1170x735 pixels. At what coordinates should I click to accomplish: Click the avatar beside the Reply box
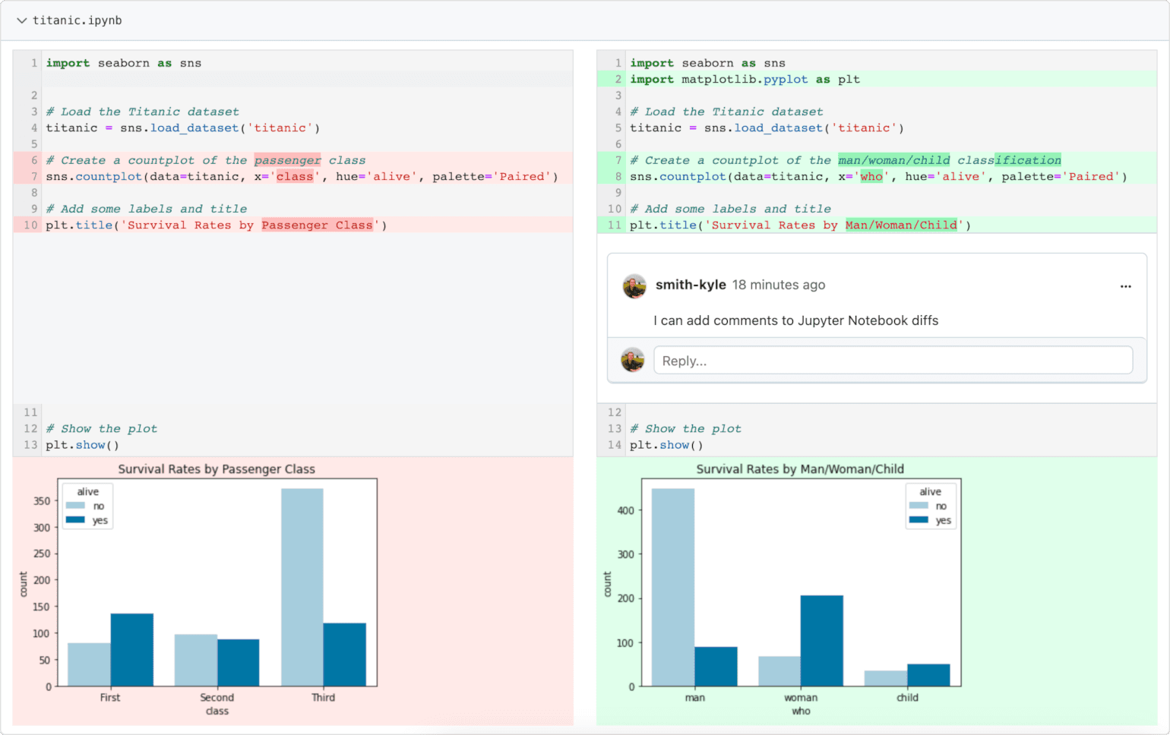tap(634, 360)
